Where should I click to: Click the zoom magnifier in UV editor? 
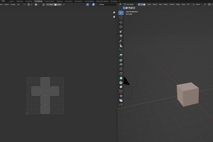tap(114, 13)
